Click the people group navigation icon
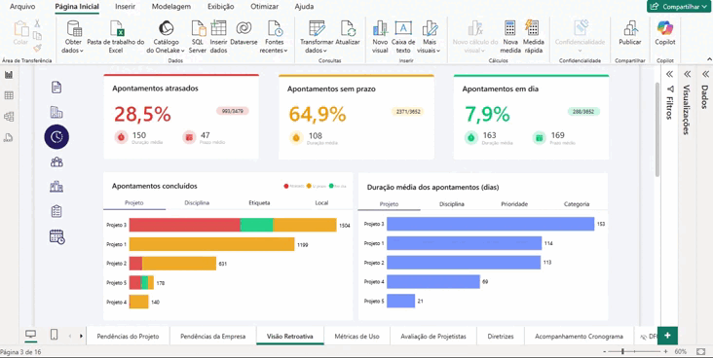The image size is (713, 358). 56,161
